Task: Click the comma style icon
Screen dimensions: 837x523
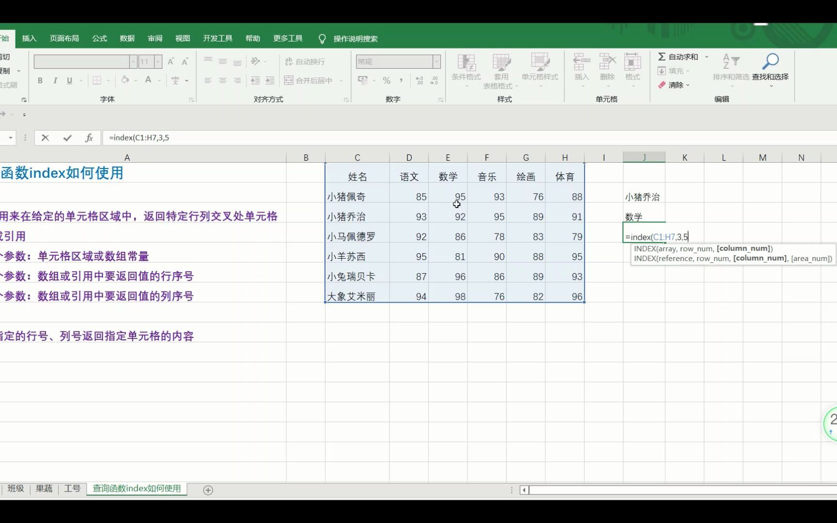Action: click(401, 80)
